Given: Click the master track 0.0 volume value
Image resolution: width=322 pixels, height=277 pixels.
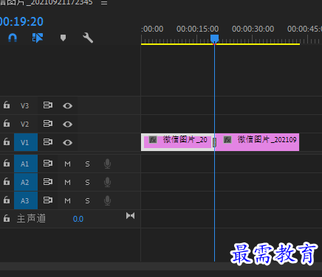Looking at the screenshot, I should coord(78,219).
